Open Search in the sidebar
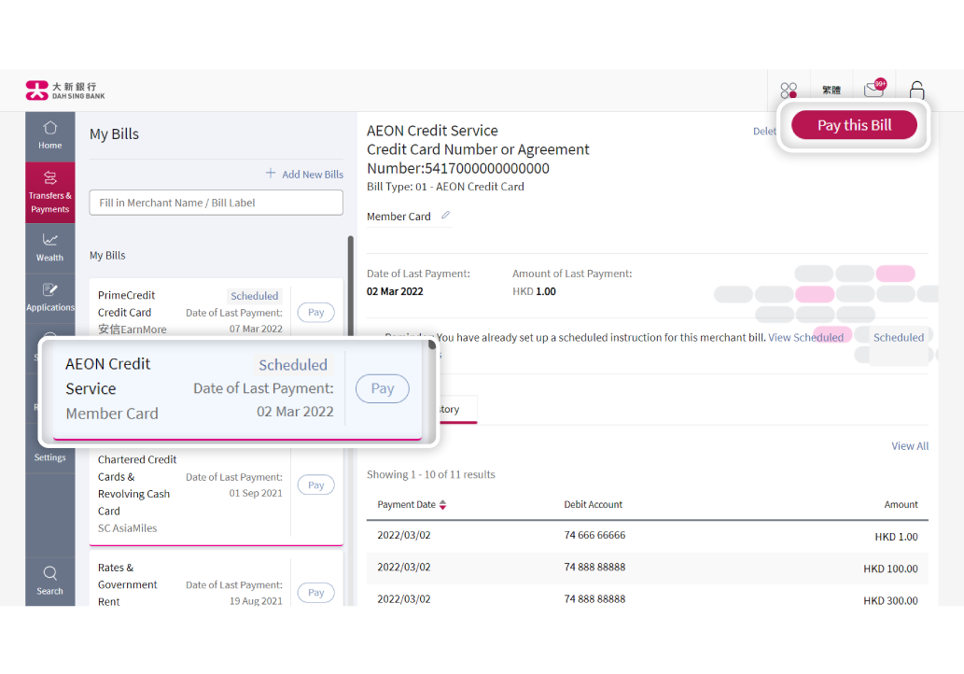 pyautogui.click(x=49, y=582)
